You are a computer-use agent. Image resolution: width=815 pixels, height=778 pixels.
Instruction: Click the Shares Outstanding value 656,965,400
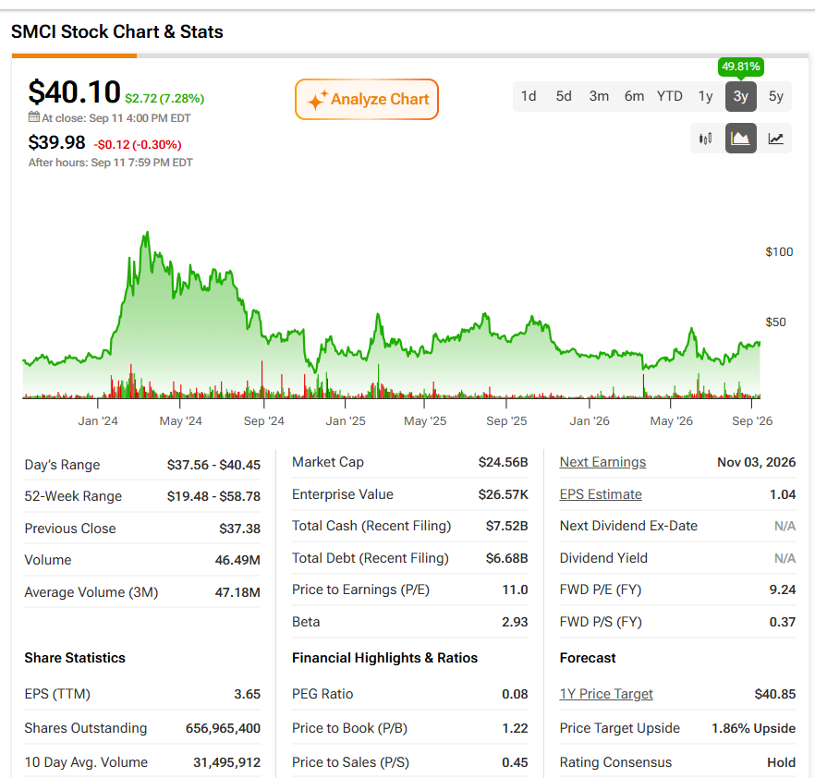(x=223, y=728)
